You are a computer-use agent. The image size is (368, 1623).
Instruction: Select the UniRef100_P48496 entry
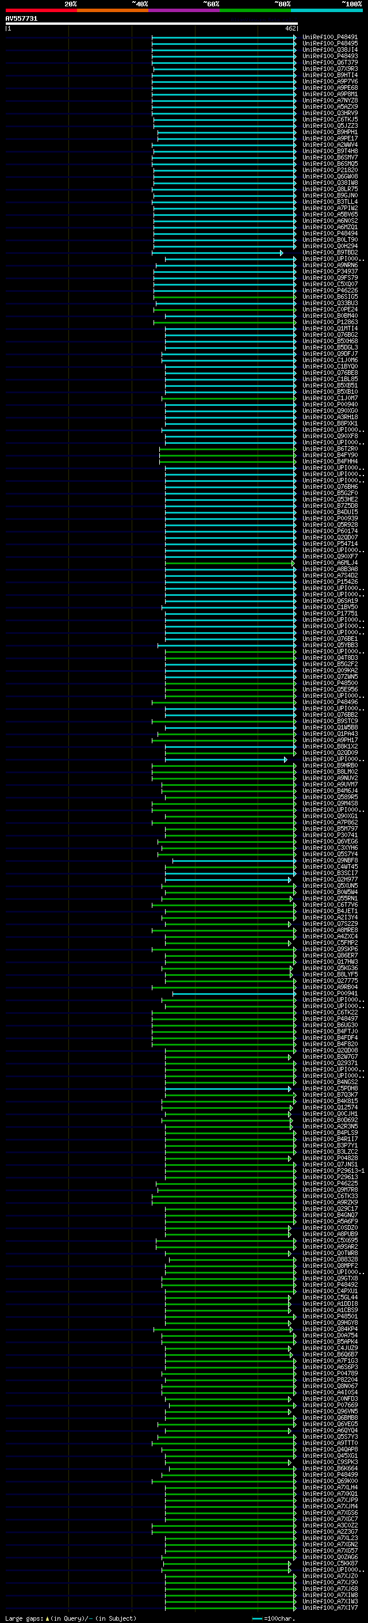pos(329,702)
